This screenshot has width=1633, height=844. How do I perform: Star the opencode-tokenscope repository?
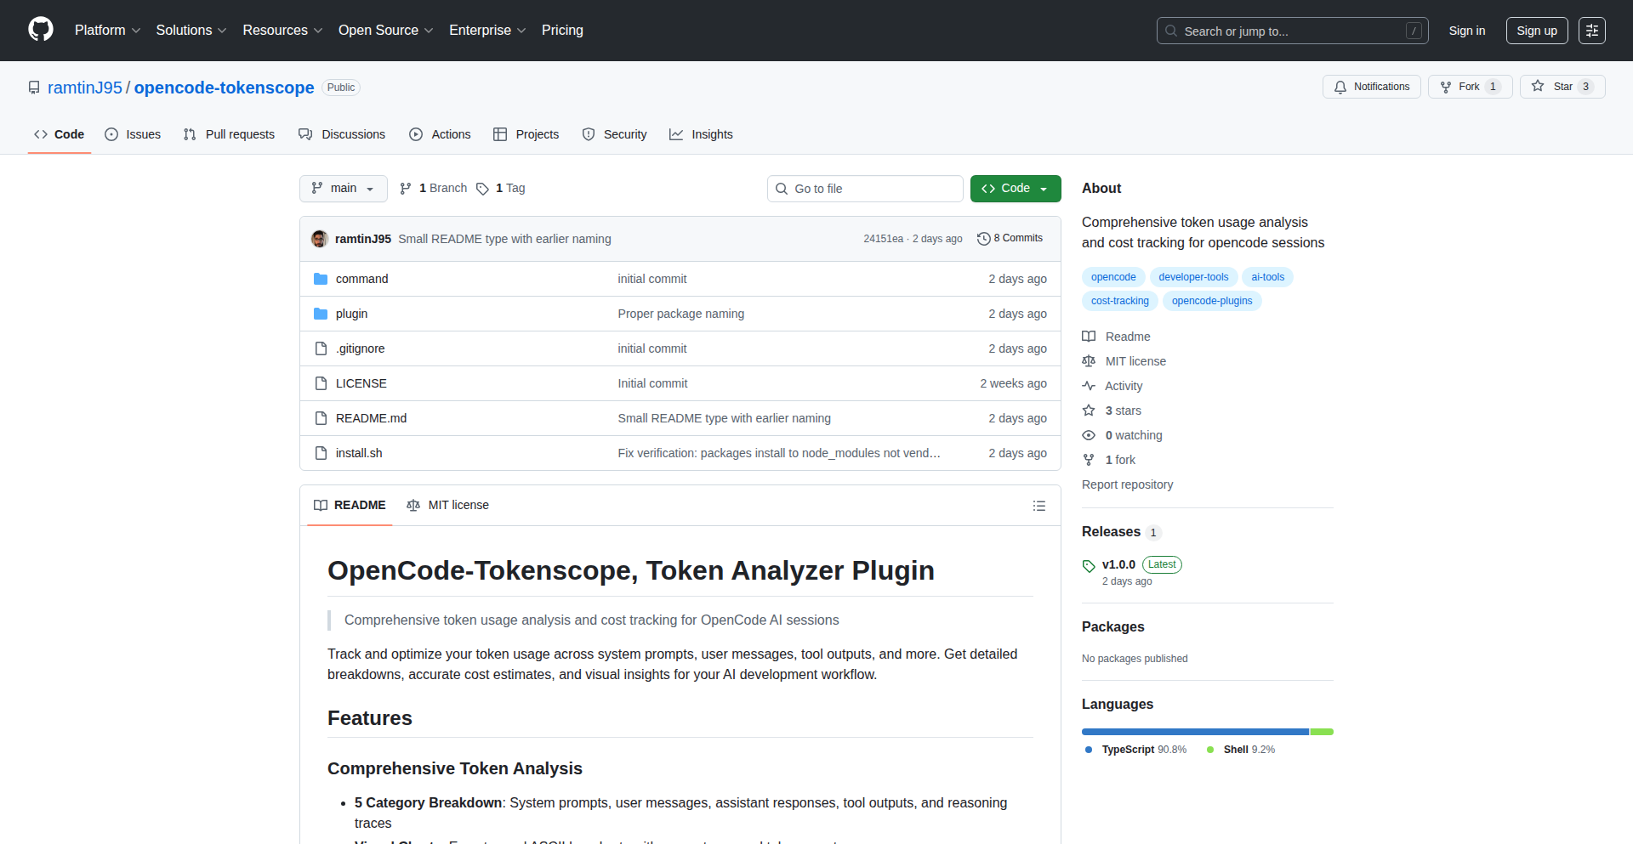tap(1562, 86)
